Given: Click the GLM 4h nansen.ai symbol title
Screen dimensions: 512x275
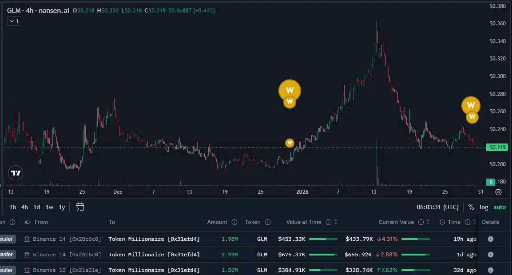Looking at the screenshot, I should pos(38,11).
